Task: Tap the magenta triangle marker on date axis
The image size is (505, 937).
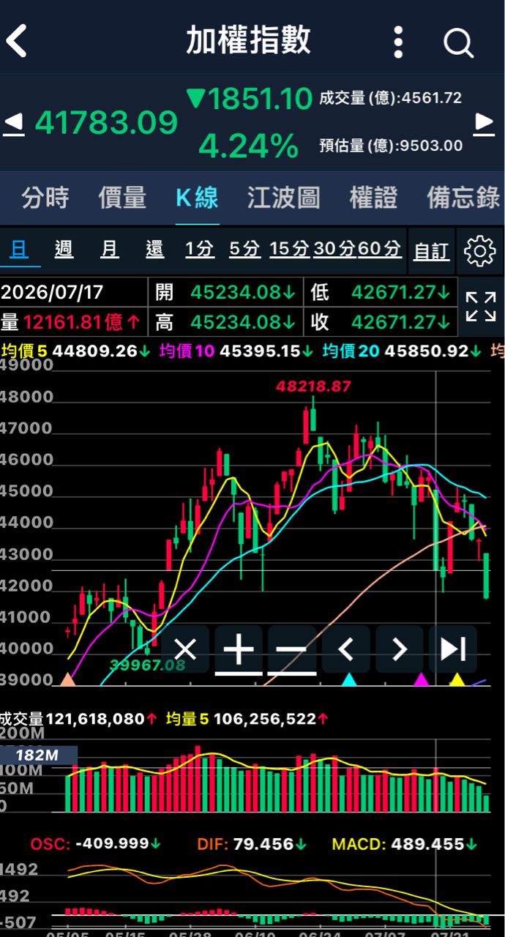Action: coord(421,680)
